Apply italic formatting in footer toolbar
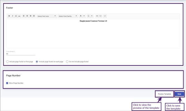Screen dimensions: 186x111 tap(13, 16)
